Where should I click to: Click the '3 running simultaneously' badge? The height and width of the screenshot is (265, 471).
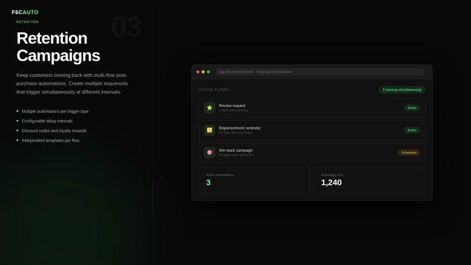click(402, 90)
